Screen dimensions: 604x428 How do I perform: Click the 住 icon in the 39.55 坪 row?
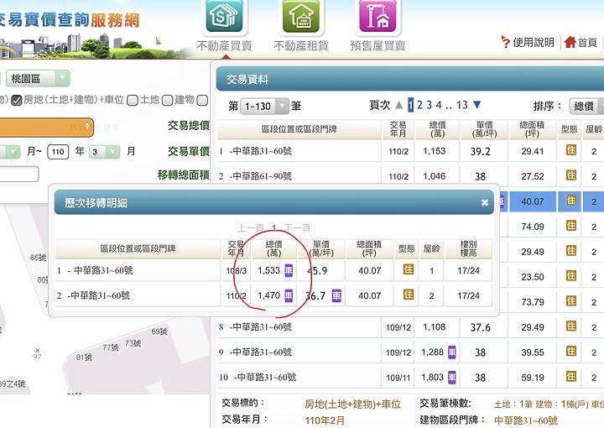click(x=571, y=351)
